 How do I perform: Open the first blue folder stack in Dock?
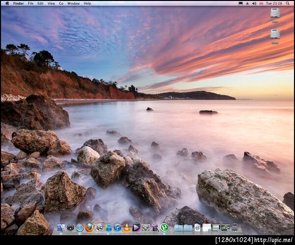tap(178, 228)
